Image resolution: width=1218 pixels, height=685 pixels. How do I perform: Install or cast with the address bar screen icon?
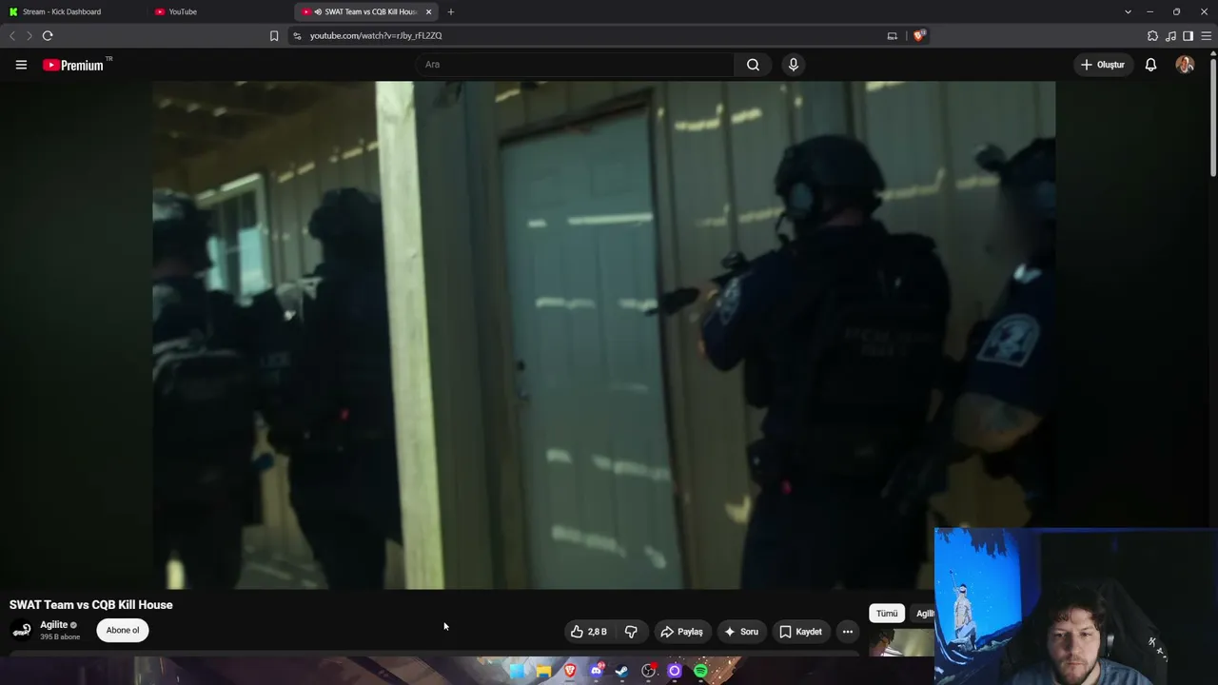click(x=892, y=36)
